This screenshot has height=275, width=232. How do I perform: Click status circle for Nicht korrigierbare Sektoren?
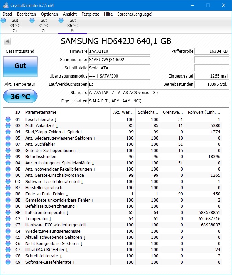click(x=8, y=243)
